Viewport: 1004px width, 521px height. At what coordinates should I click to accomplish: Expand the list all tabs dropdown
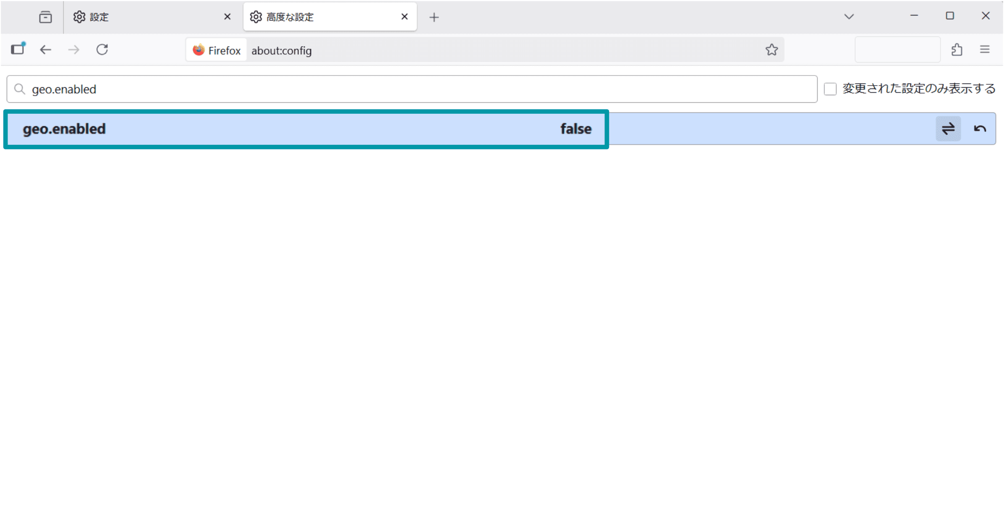point(849,17)
